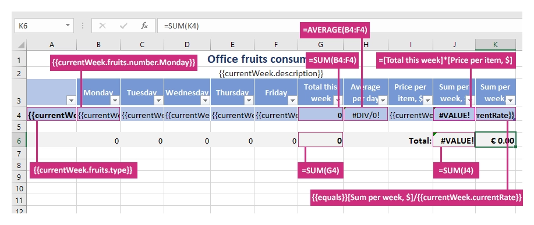This screenshot has height=225, width=534.
Task: Click the Cancel X icon in formula bar
Action: coord(102,26)
